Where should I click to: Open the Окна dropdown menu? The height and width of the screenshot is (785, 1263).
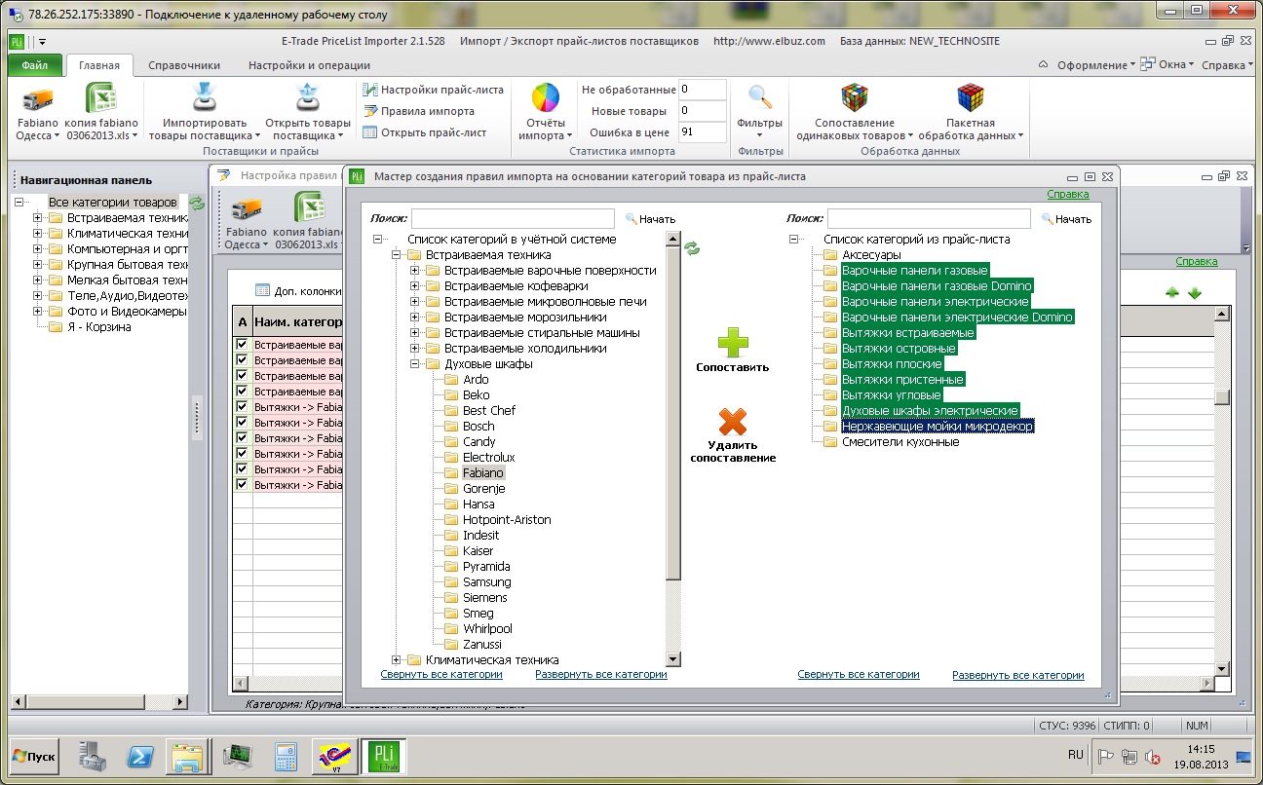(1169, 65)
